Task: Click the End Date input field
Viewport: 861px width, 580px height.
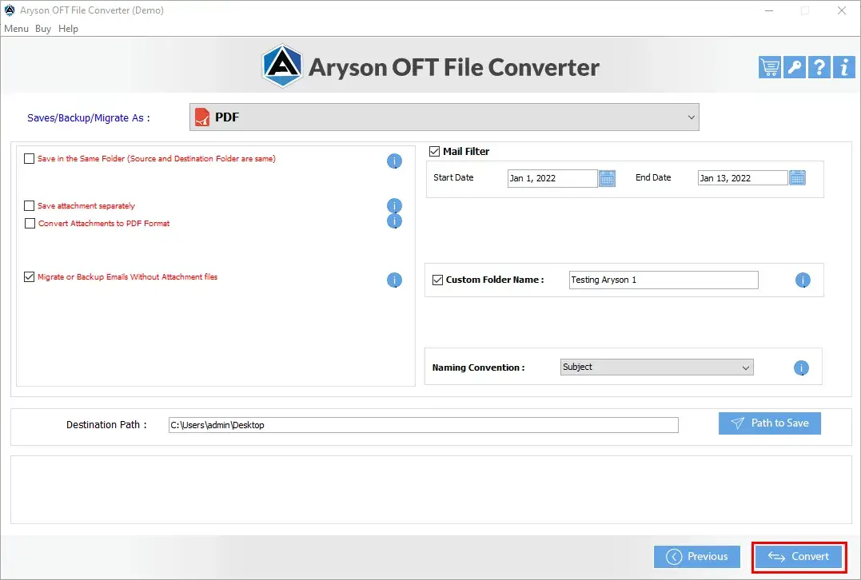Action: click(743, 178)
